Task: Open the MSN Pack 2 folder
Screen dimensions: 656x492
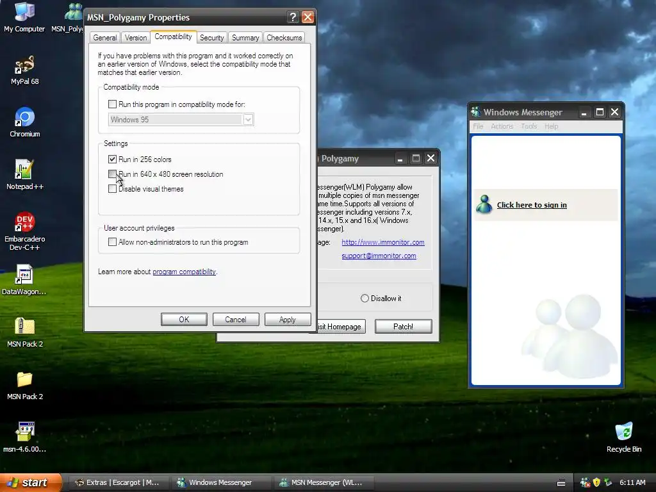Action: 25,385
